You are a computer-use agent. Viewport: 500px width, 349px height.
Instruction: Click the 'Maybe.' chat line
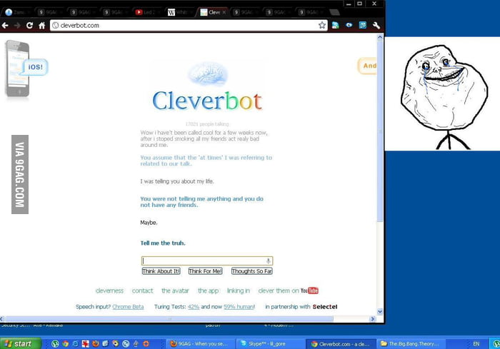coord(149,223)
